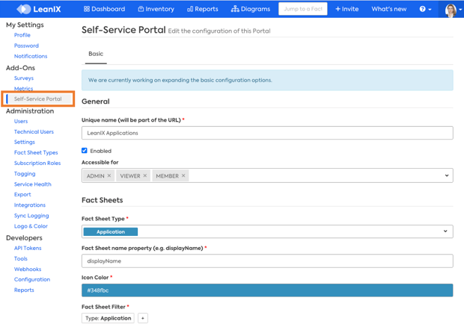Open the Icon Color #348fbc swatch

(267, 290)
